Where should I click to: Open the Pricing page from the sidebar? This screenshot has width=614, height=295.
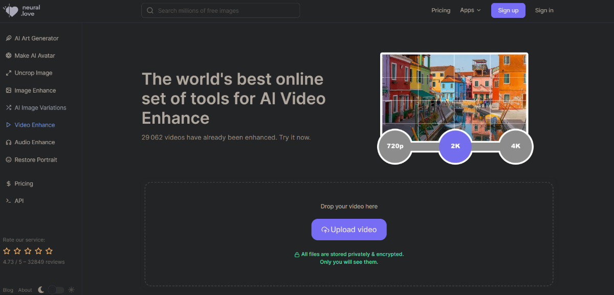pos(24,183)
